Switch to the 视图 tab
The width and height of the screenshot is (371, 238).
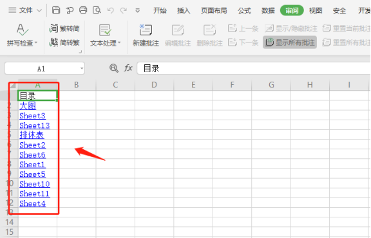click(316, 10)
